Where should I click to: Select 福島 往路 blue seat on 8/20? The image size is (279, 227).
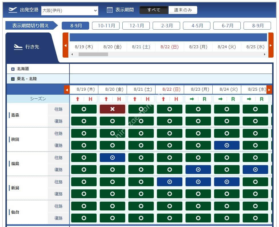pos(112,158)
